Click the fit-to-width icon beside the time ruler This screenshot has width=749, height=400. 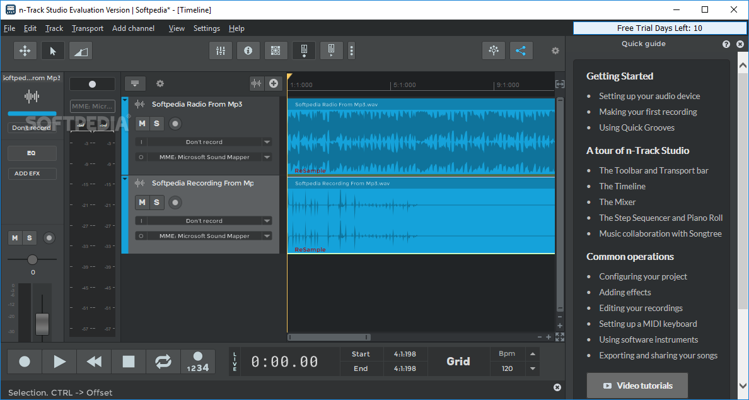[560, 84]
